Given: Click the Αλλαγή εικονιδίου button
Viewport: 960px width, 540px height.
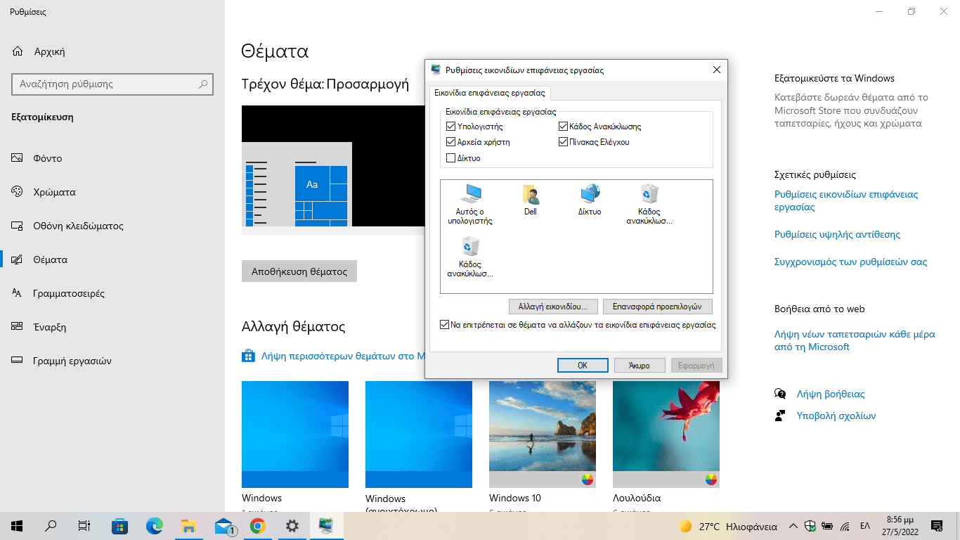Looking at the screenshot, I should (553, 307).
